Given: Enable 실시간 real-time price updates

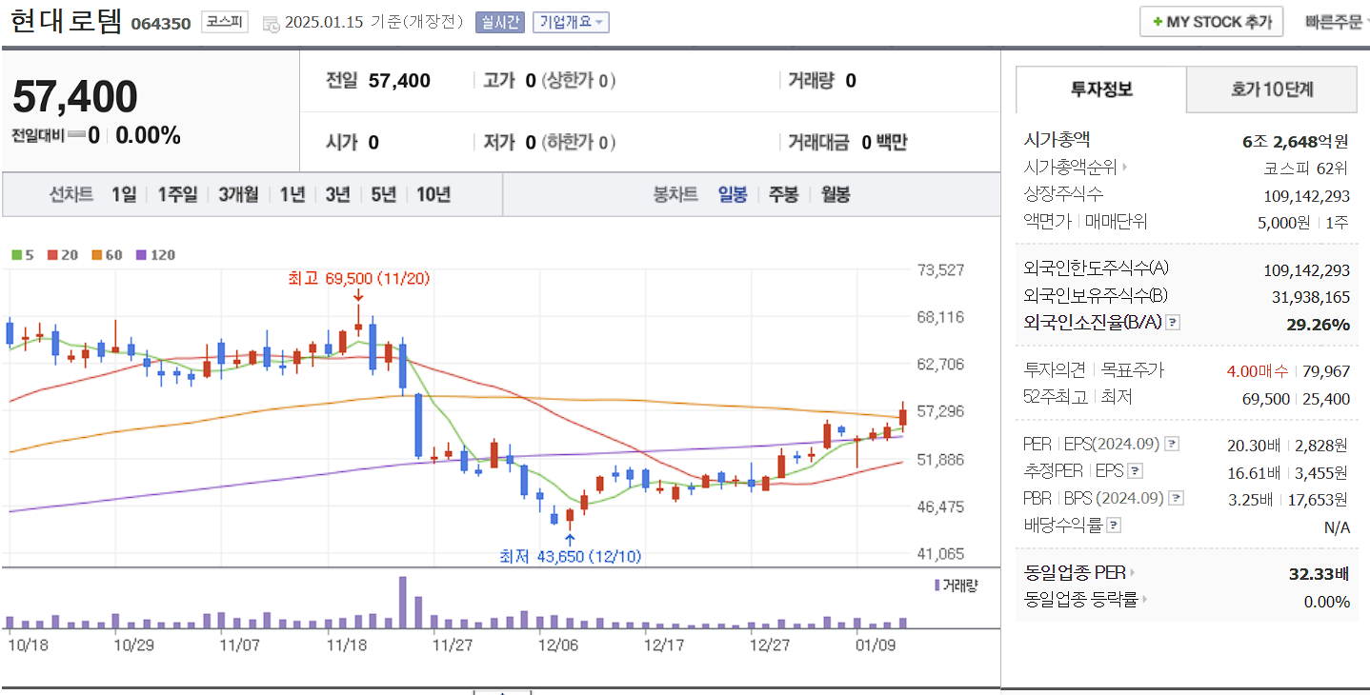Looking at the screenshot, I should coord(500,22).
